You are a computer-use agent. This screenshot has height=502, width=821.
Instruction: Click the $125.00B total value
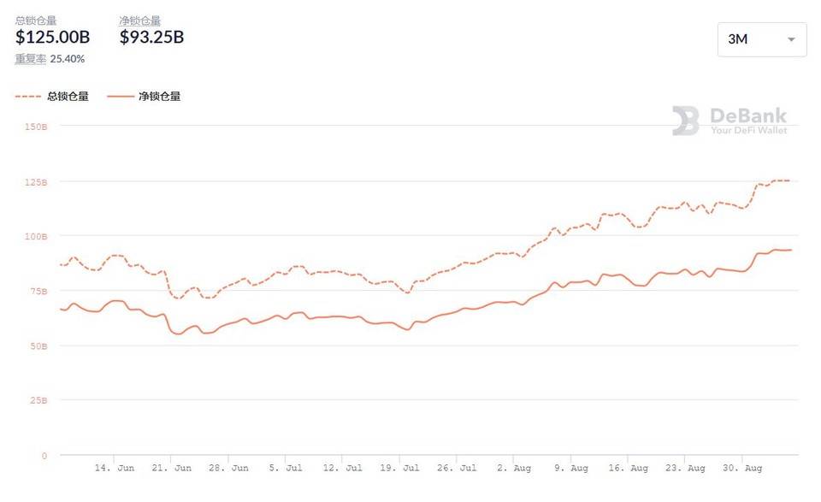(52, 38)
